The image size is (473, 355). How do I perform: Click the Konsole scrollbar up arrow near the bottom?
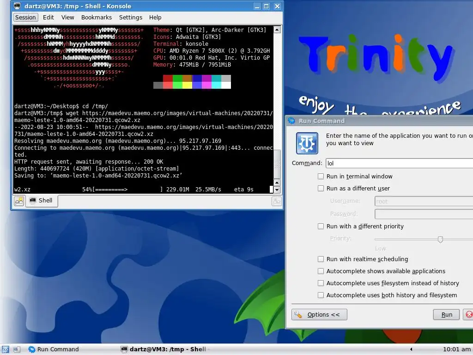pyautogui.click(x=277, y=183)
